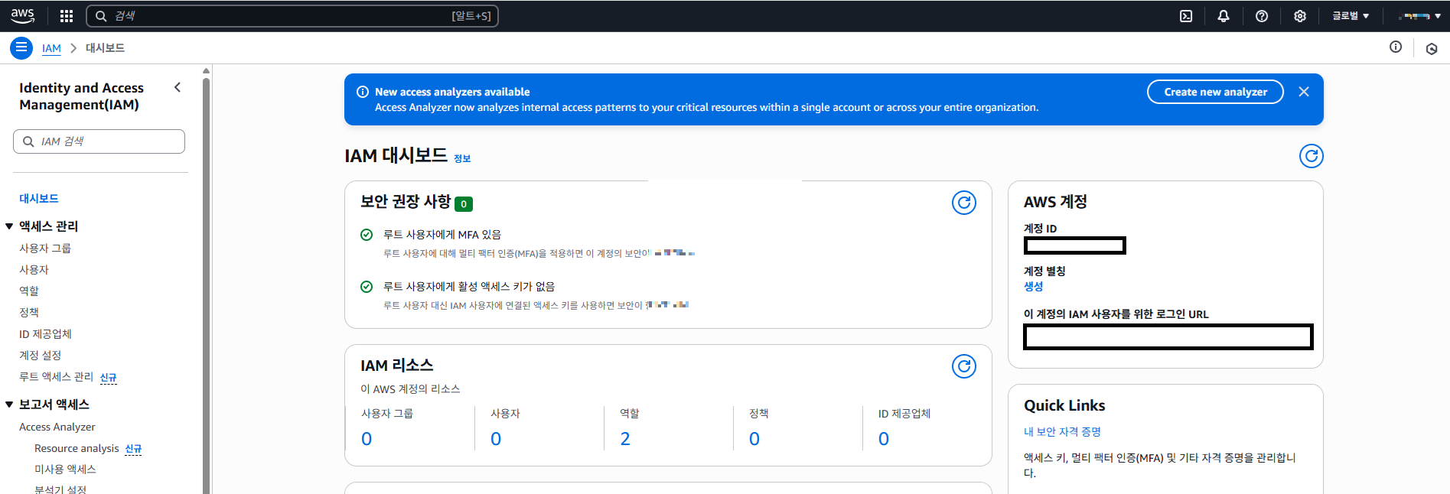Click Create new analyzer button
Viewport: 1450px width, 494px height.
[x=1215, y=92]
